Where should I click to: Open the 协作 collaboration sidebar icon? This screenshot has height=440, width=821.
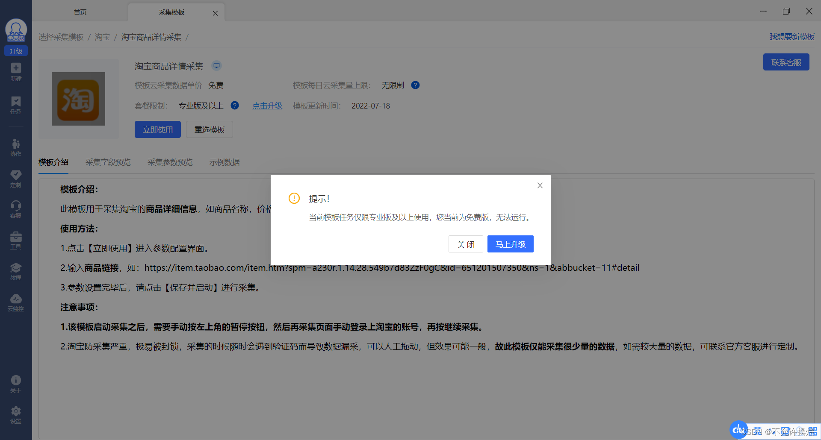[x=16, y=147]
